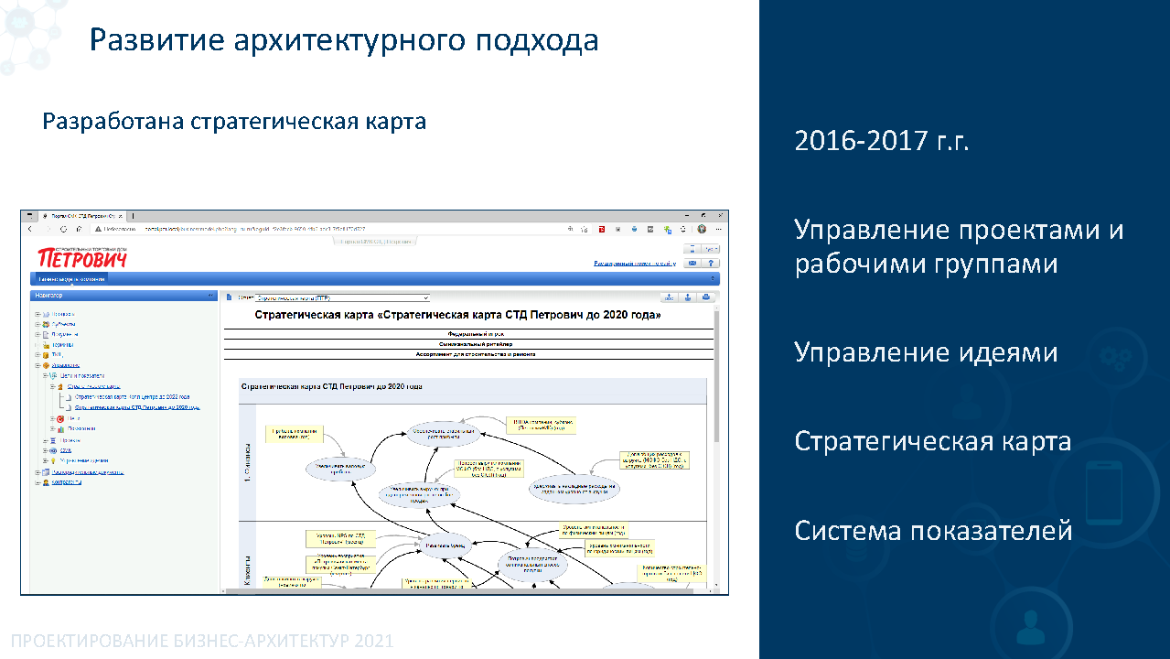Viewport: 1170px width, 659px height.
Task: Click the Цели и показатели tree item
Action: [82, 375]
